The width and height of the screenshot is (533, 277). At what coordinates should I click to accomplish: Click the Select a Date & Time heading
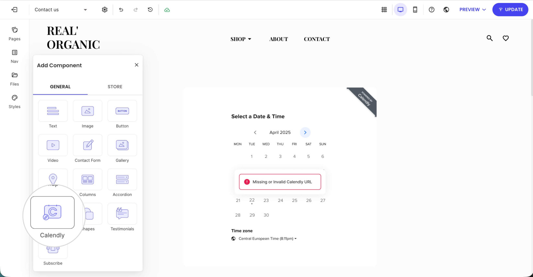pyautogui.click(x=258, y=117)
